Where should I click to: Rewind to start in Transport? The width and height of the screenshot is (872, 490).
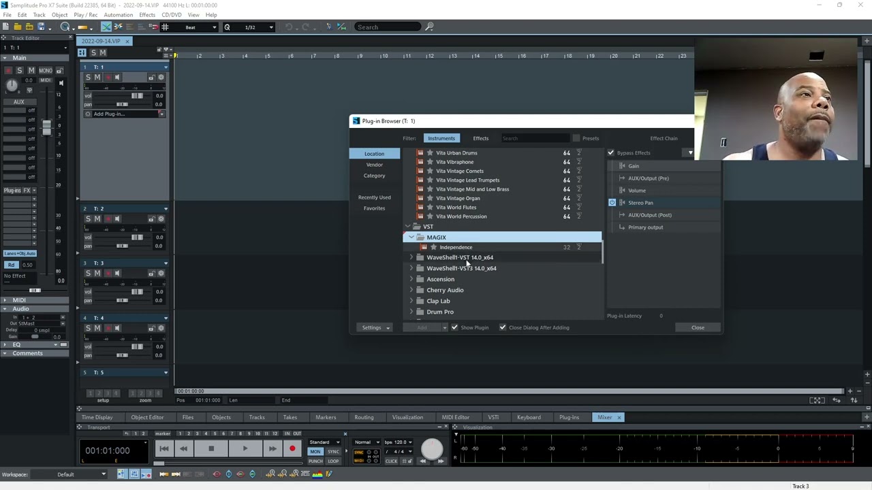click(164, 448)
